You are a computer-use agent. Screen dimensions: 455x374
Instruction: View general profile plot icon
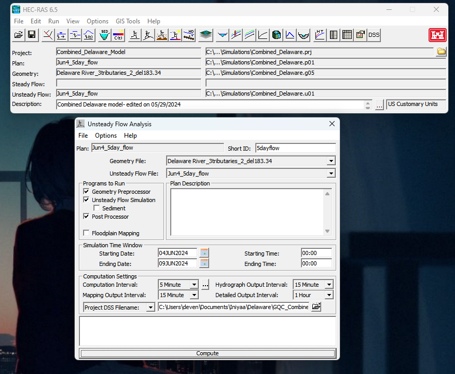(x=249, y=35)
